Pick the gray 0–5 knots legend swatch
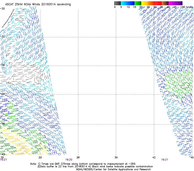The width and height of the screenshot is (194, 171). 117,3
